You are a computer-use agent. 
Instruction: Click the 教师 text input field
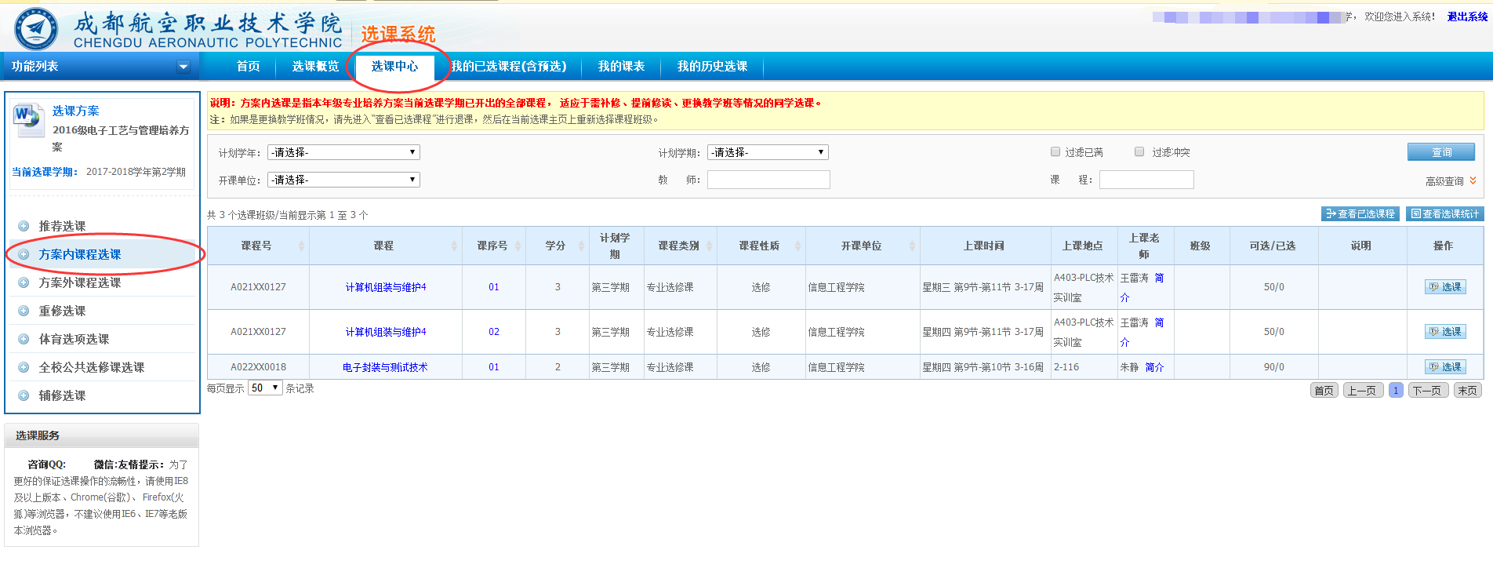click(768, 180)
